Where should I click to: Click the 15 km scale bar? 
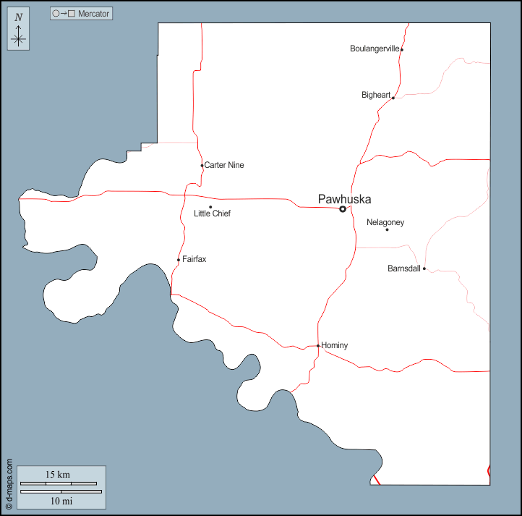[x=58, y=483]
